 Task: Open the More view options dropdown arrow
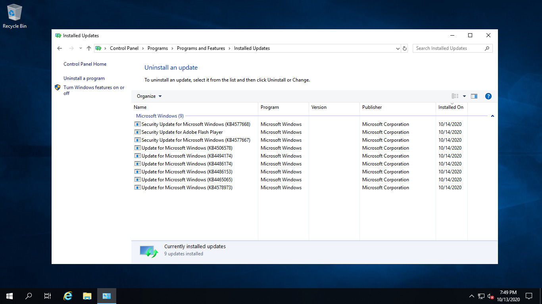pos(464,96)
